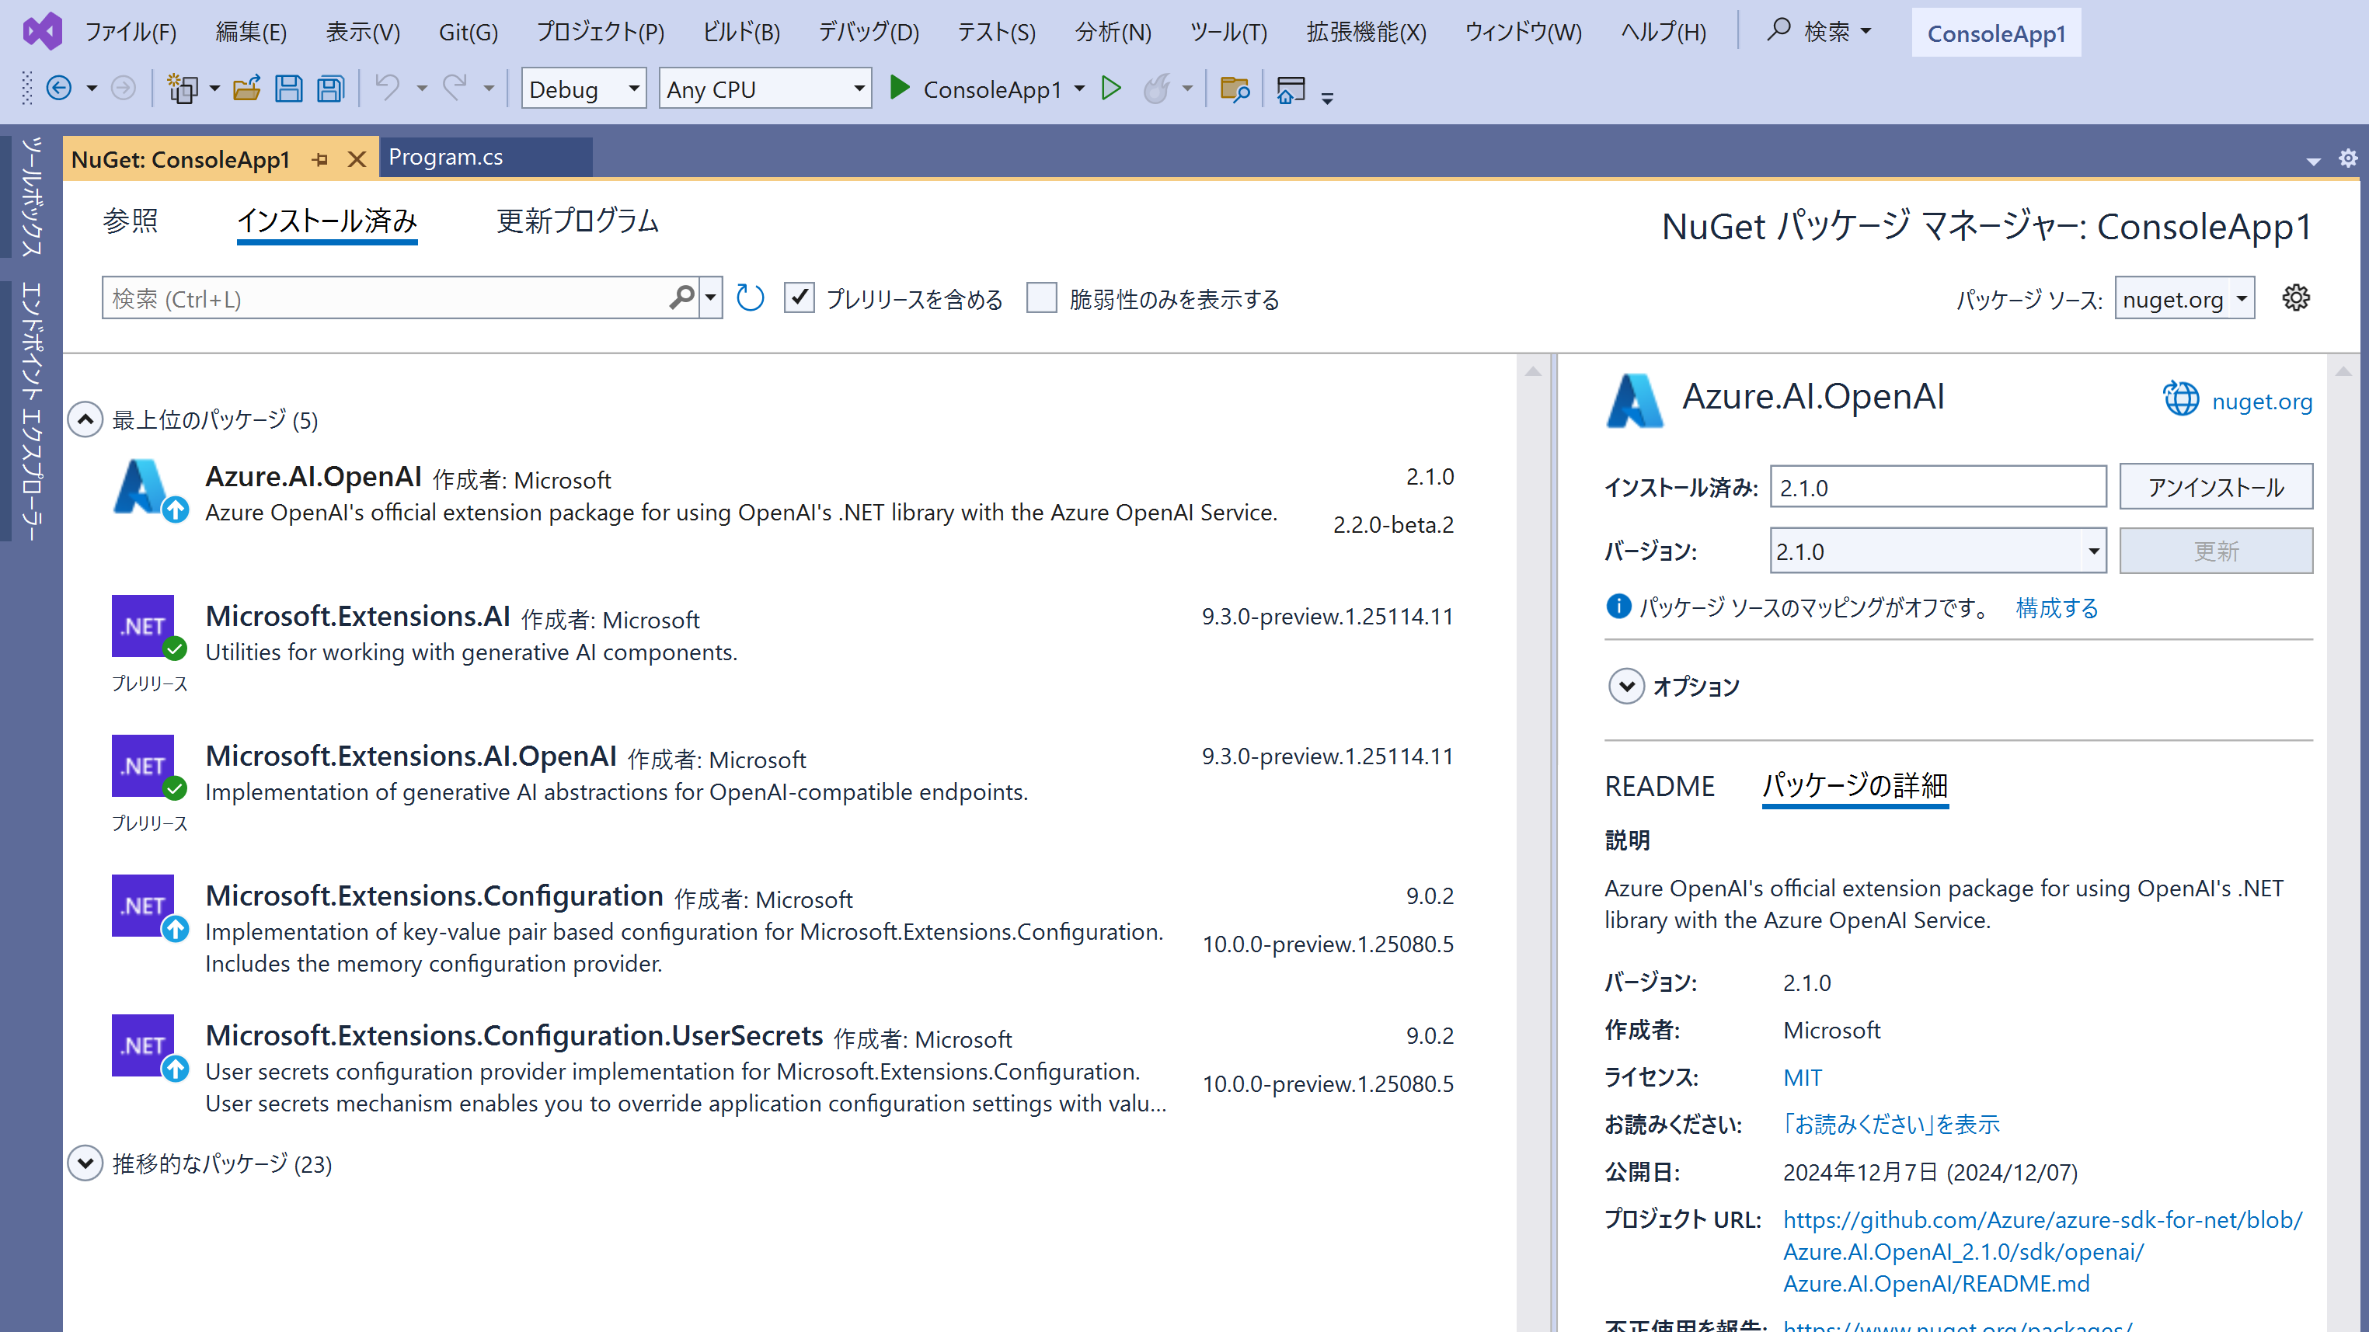Select the パッケージの詳細 tab
Image resolution: width=2369 pixels, height=1332 pixels.
click(1855, 786)
